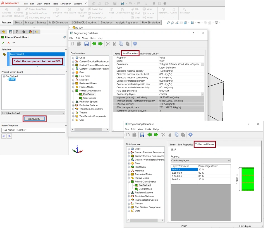Switch to the Flow Simulation ribbon tab
Screen dimensions: 268x233
pyautogui.click(x=151, y=23)
